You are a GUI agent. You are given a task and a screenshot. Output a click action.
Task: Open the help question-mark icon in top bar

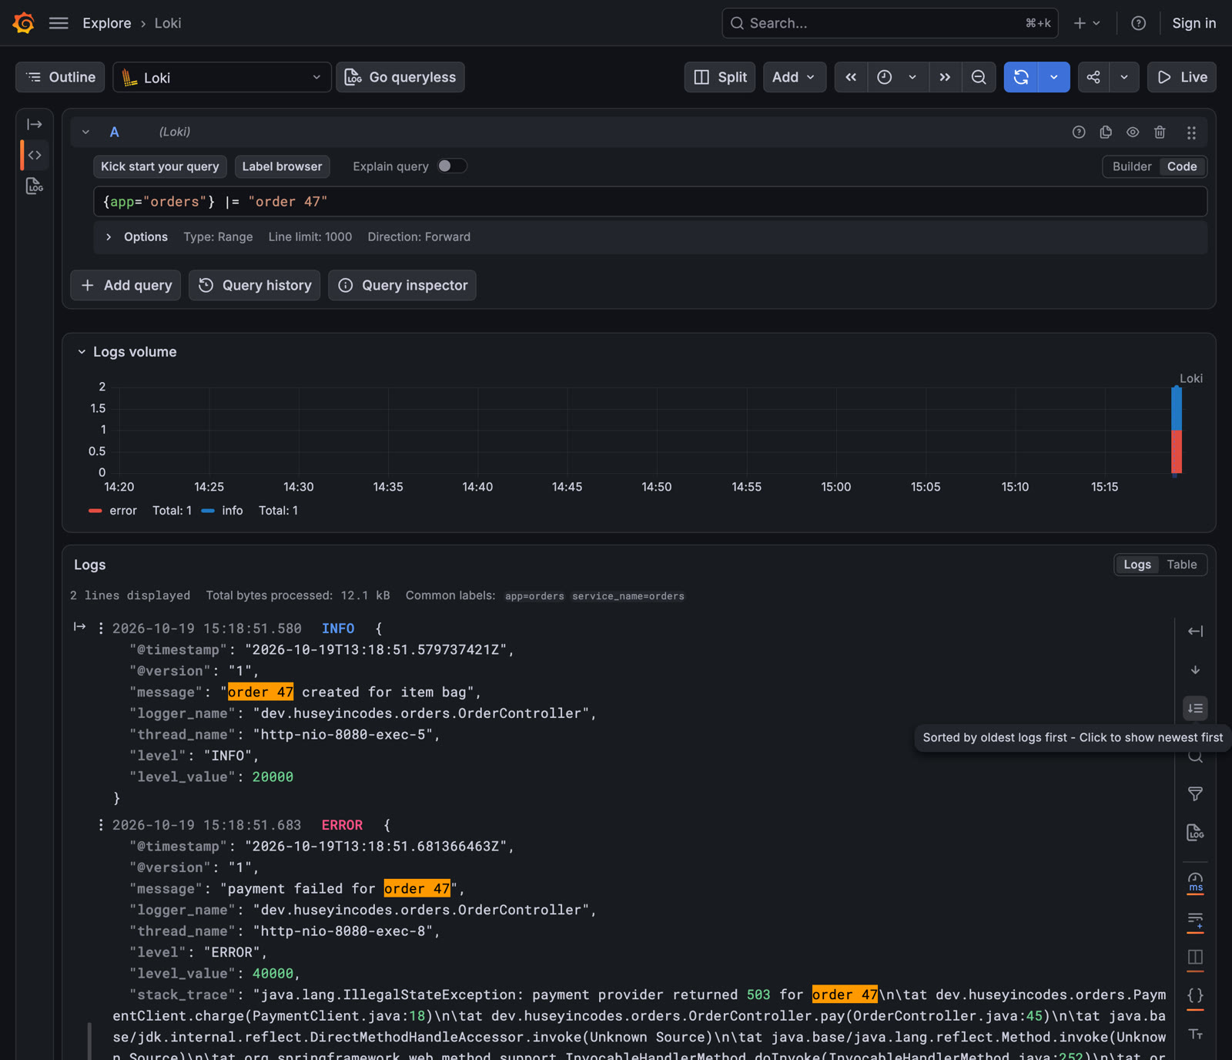1138,23
